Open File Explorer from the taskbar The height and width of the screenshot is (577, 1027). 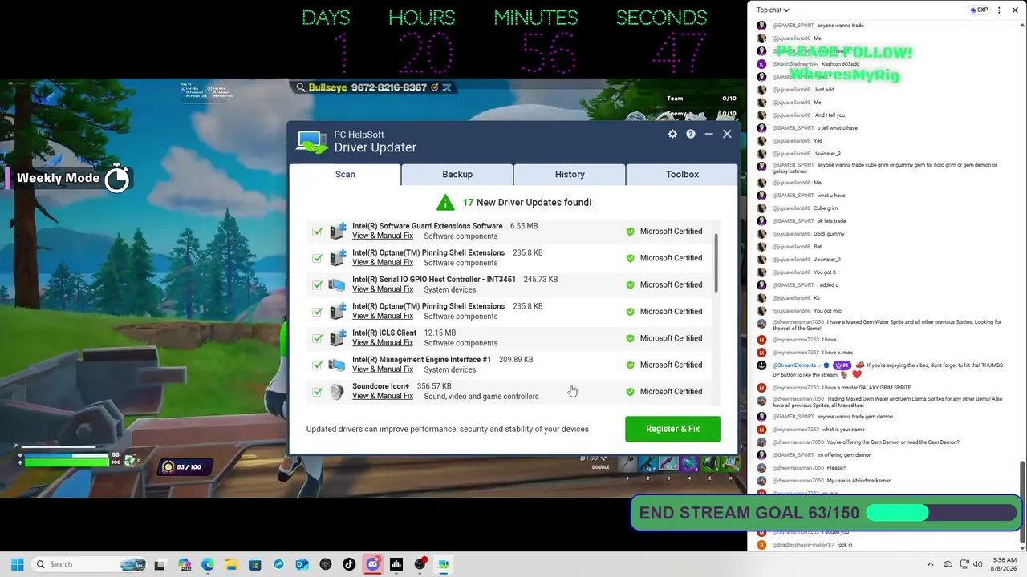click(231, 564)
